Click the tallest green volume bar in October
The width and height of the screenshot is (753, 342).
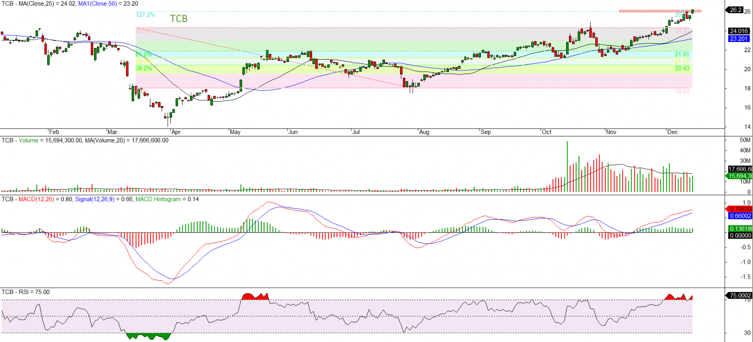(567, 166)
